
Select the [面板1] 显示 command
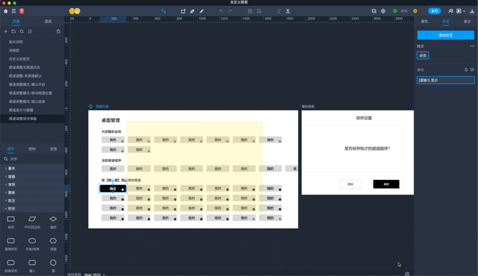pyautogui.click(x=445, y=80)
